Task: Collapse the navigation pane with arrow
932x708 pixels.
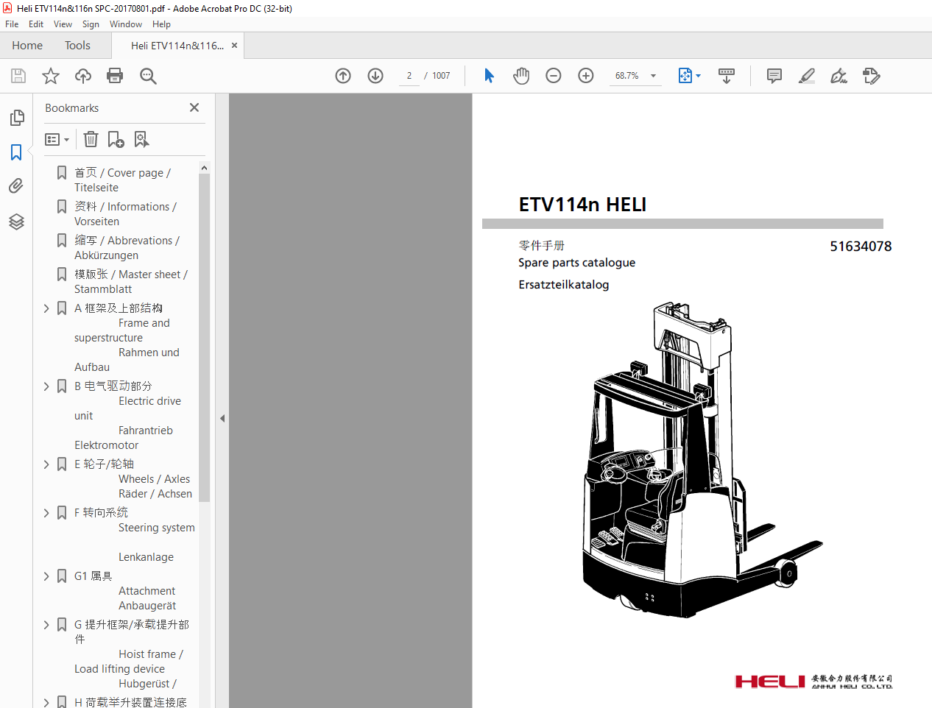Action: (222, 418)
